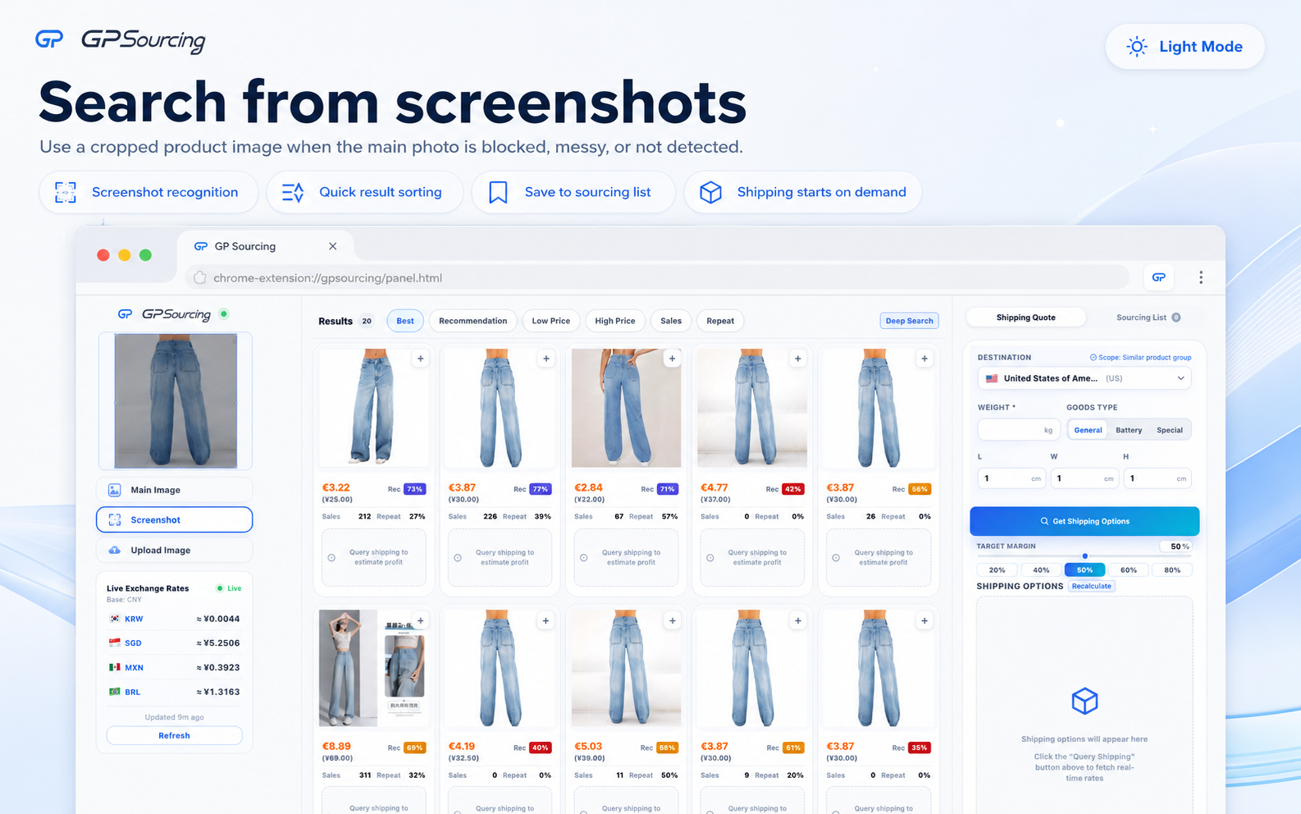Sort results by High Price
This screenshot has width=1301, height=814.
coord(615,321)
